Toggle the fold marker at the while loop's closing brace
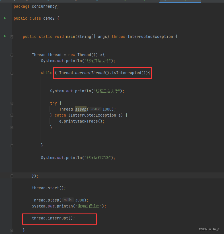Viewport: 224px width, 234px height. (12, 146)
